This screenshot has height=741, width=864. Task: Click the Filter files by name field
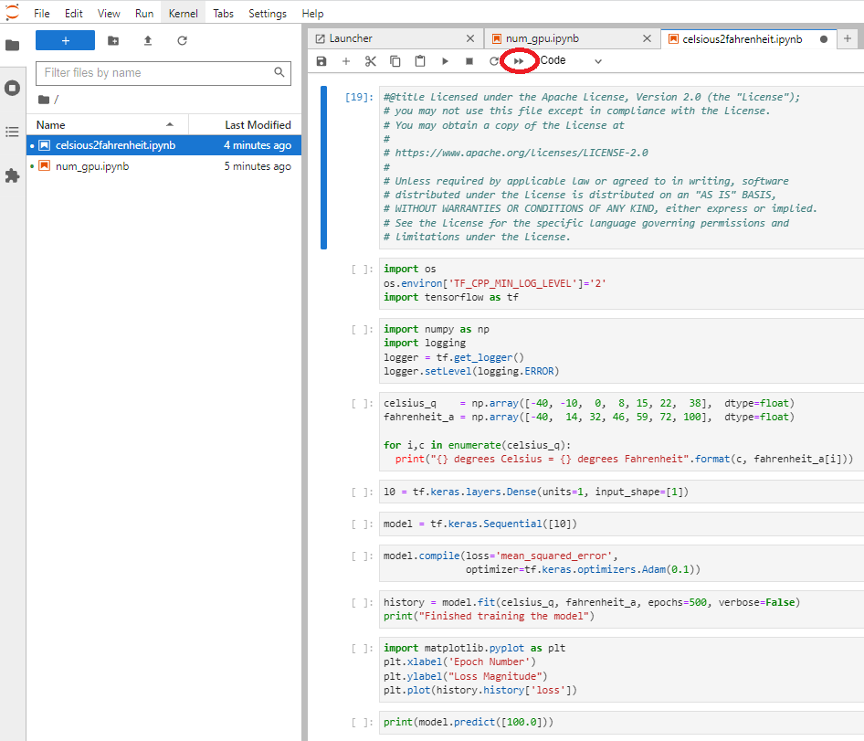[155, 73]
